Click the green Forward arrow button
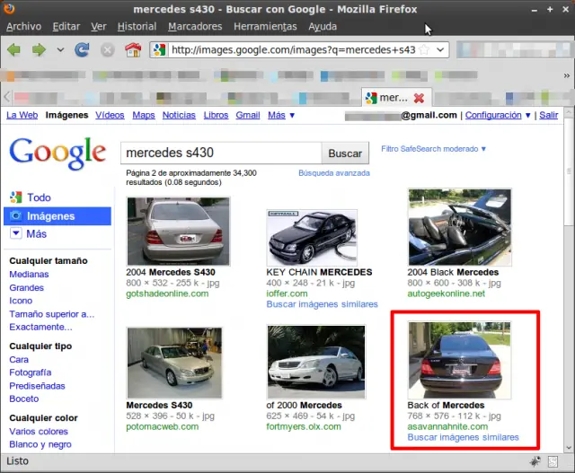Viewport: 575px width, 473px height. [x=39, y=50]
